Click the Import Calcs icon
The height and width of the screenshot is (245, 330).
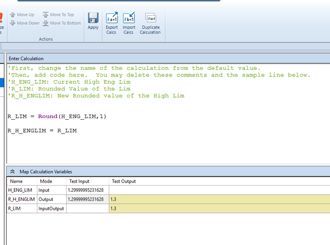[x=129, y=19]
